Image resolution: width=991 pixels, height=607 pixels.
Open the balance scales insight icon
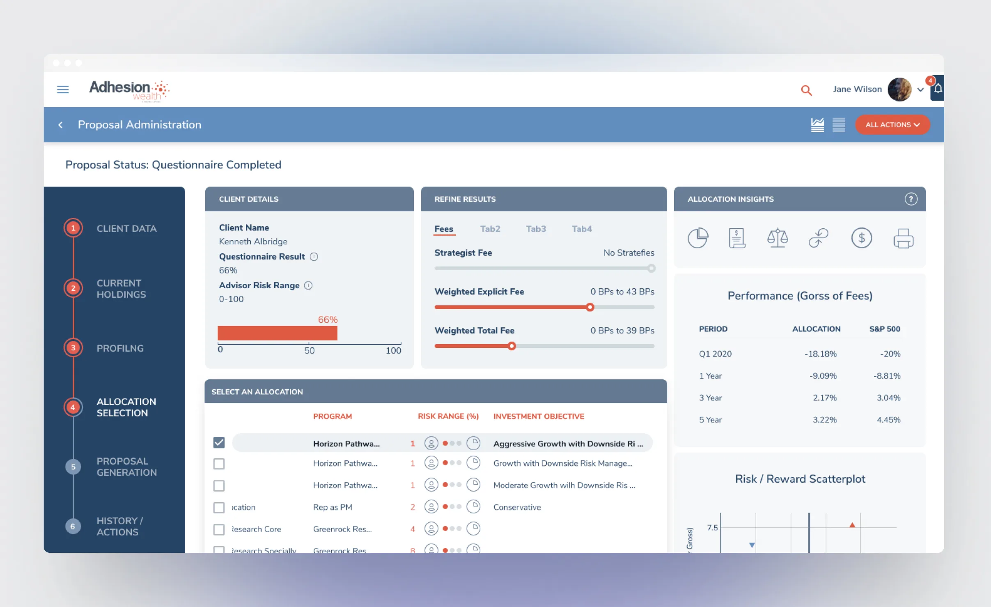(778, 238)
